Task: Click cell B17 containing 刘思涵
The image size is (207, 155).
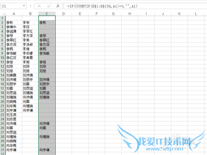Action: [x=30, y=88]
